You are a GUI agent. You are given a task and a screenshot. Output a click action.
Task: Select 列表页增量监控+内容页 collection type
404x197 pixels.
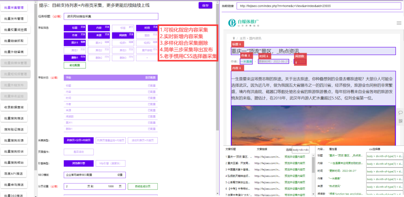tap(111, 140)
